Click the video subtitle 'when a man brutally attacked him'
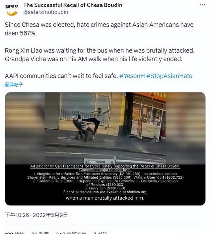This screenshot has height=234, width=211. (105, 198)
